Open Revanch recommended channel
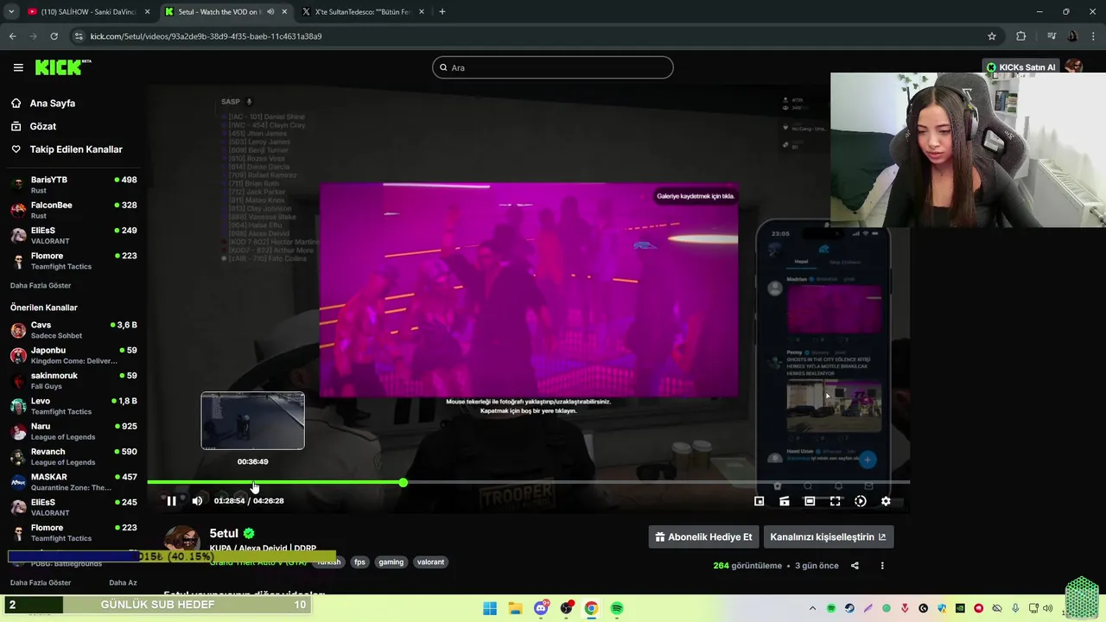The width and height of the screenshot is (1106, 622). pyautogui.click(x=73, y=456)
